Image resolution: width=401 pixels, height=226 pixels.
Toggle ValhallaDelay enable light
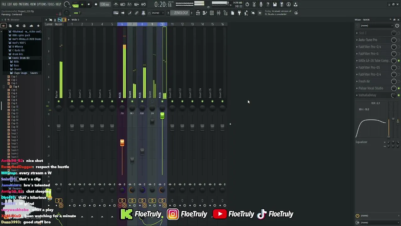point(398,95)
